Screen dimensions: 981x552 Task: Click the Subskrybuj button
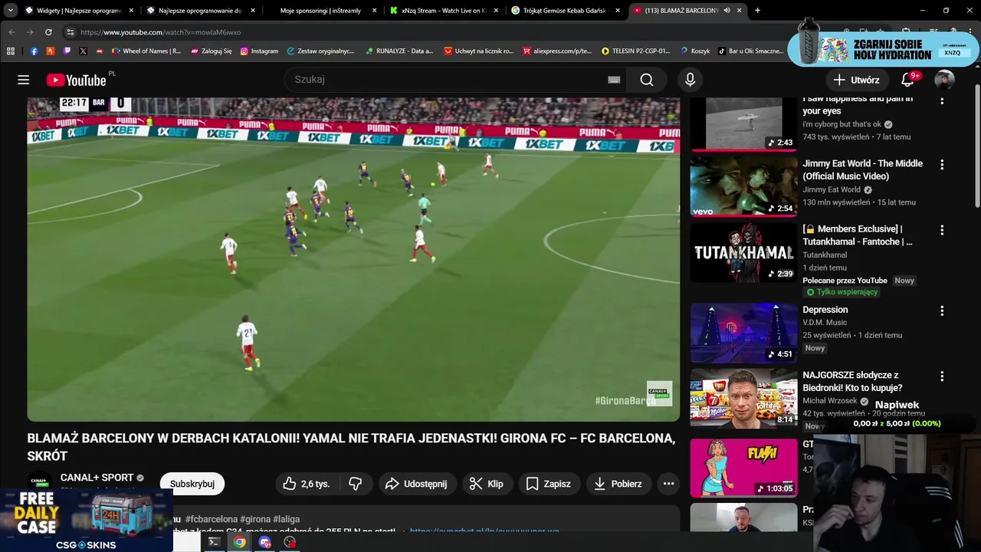click(192, 484)
